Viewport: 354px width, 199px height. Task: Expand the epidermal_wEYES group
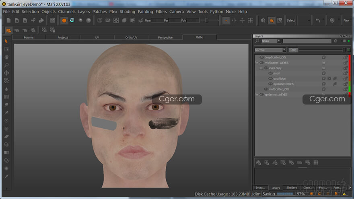[x=257, y=94]
